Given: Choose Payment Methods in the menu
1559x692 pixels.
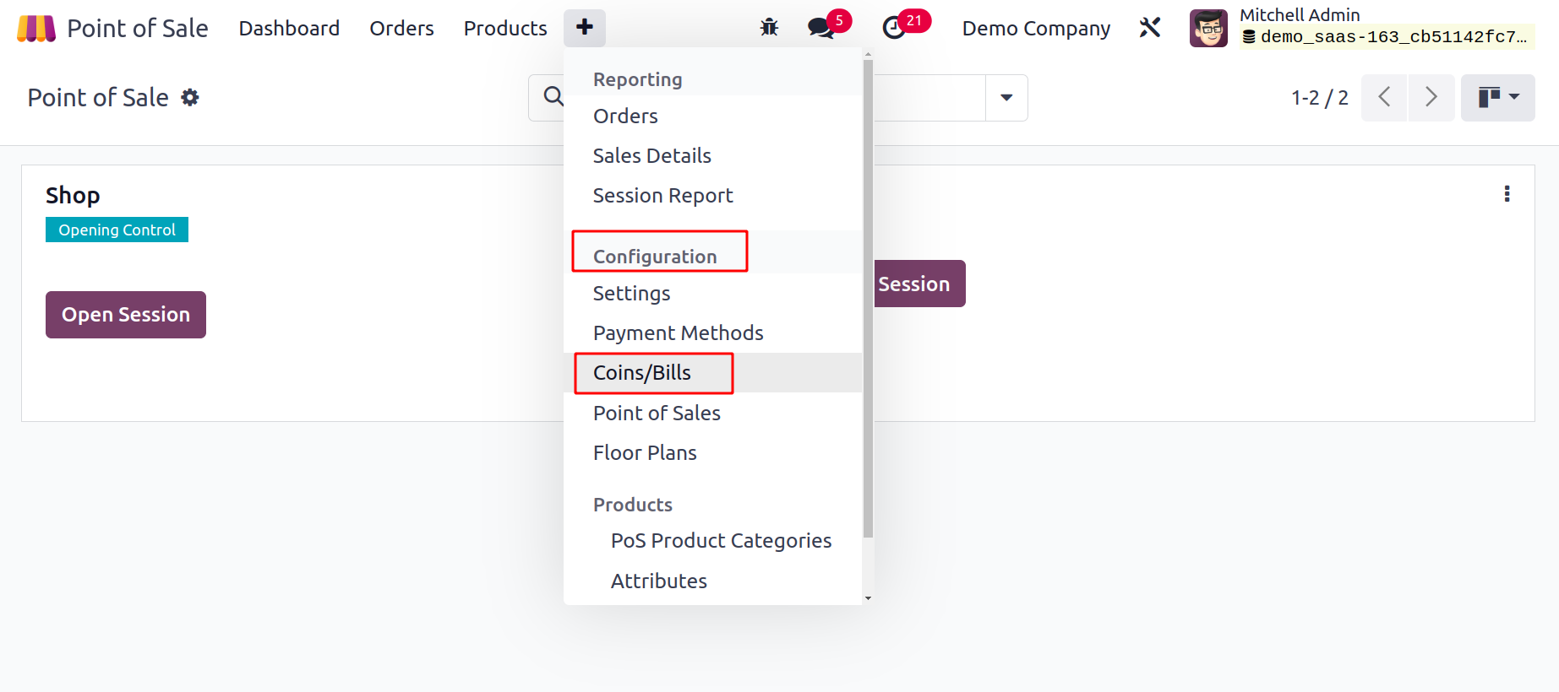Looking at the screenshot, I should (678, 333).
